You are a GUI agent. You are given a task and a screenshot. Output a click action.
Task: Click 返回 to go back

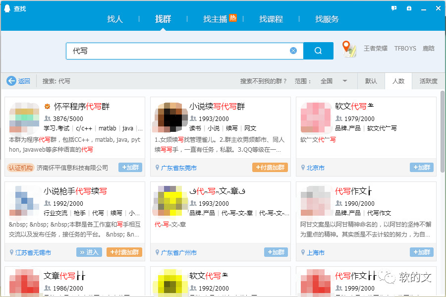click(24, 81)
